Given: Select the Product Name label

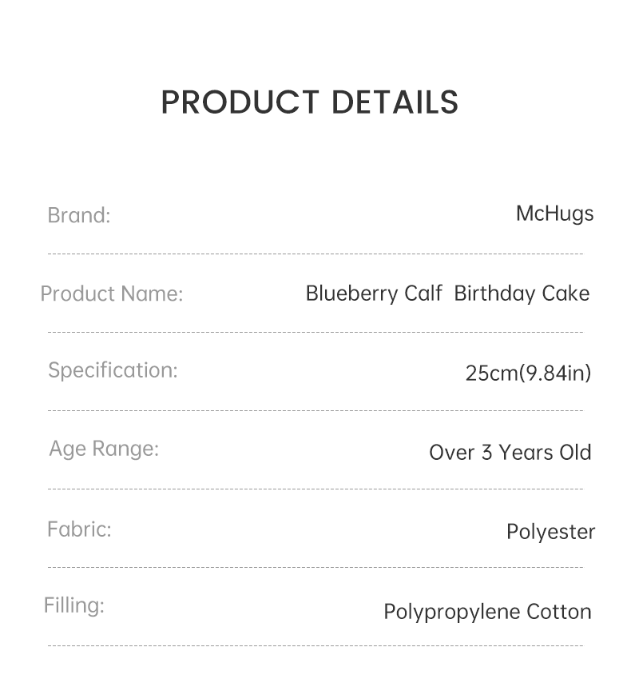Looking at the screenshot, I should (112, 294).
